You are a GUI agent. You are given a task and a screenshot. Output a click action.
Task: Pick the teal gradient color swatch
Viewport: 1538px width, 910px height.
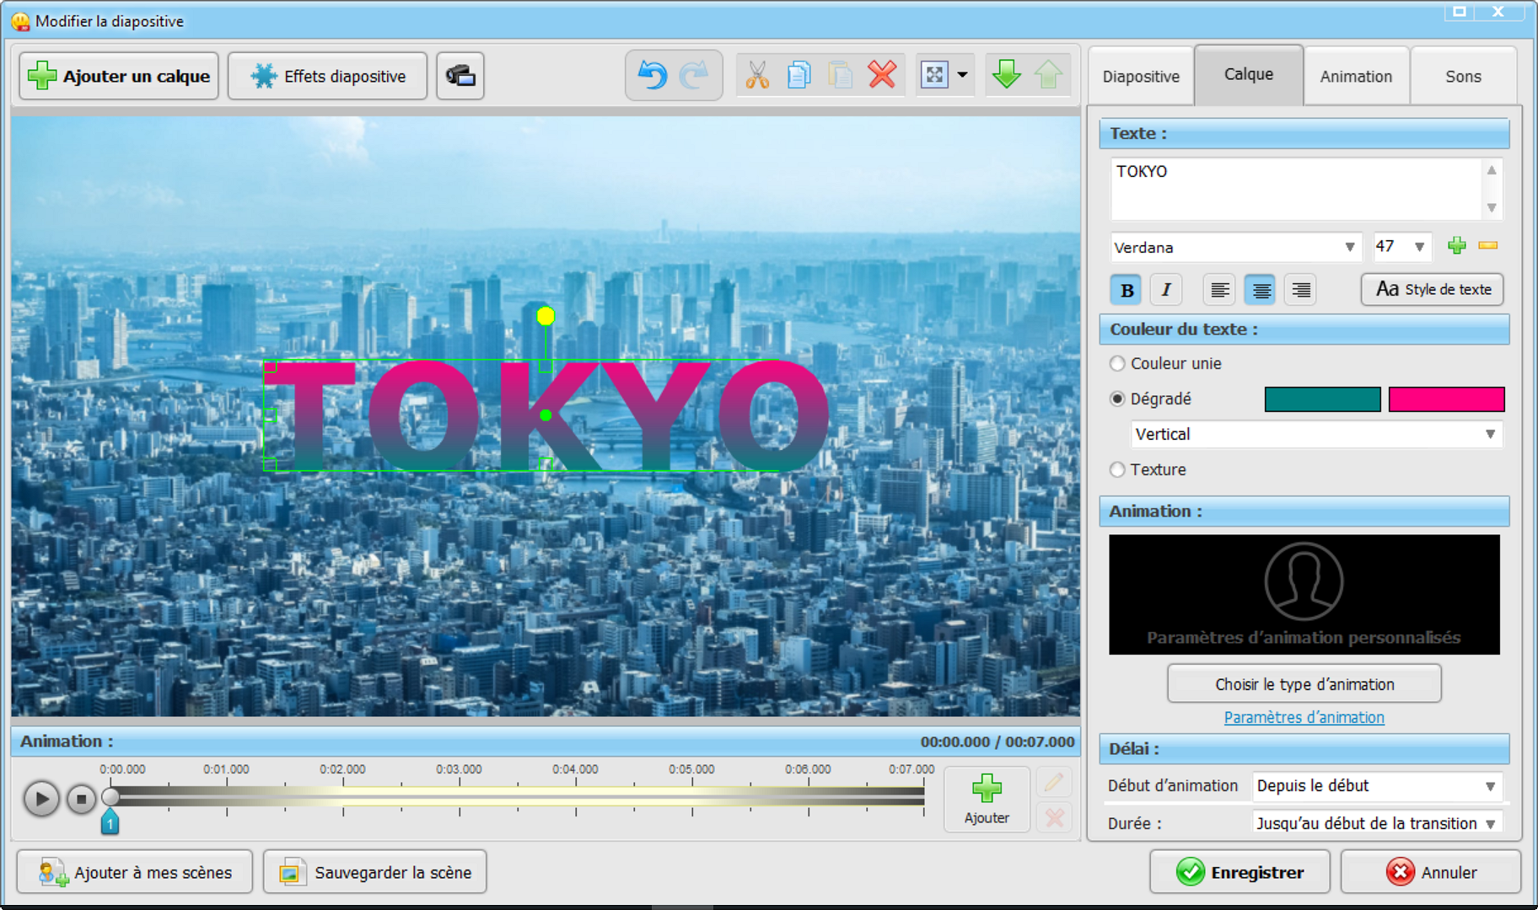point(1322,399)
